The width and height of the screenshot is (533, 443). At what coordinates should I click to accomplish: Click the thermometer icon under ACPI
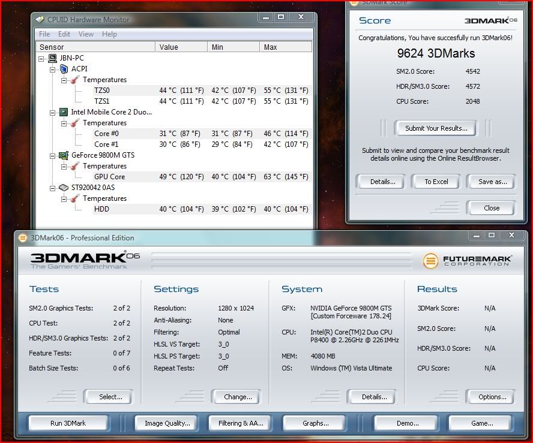tap(75, 80)
